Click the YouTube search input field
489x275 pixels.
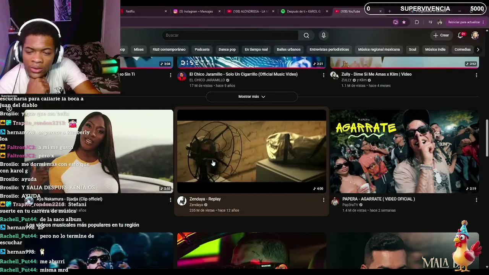(230, 35)
